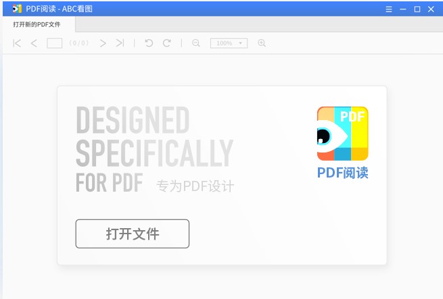Rotate the page counterclockwise
The image size is (443, 299).
point(149,43)
